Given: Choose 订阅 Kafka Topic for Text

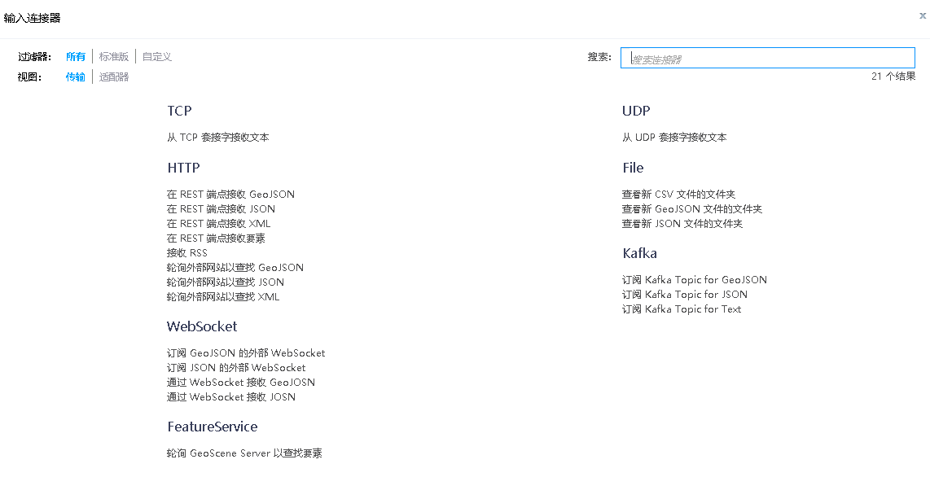Looking at the screenshot, I should [682, 309].
